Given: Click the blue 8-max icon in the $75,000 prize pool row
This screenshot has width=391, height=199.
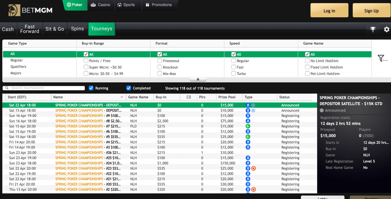Looking at the screenshot, I should tap(248, 121).
